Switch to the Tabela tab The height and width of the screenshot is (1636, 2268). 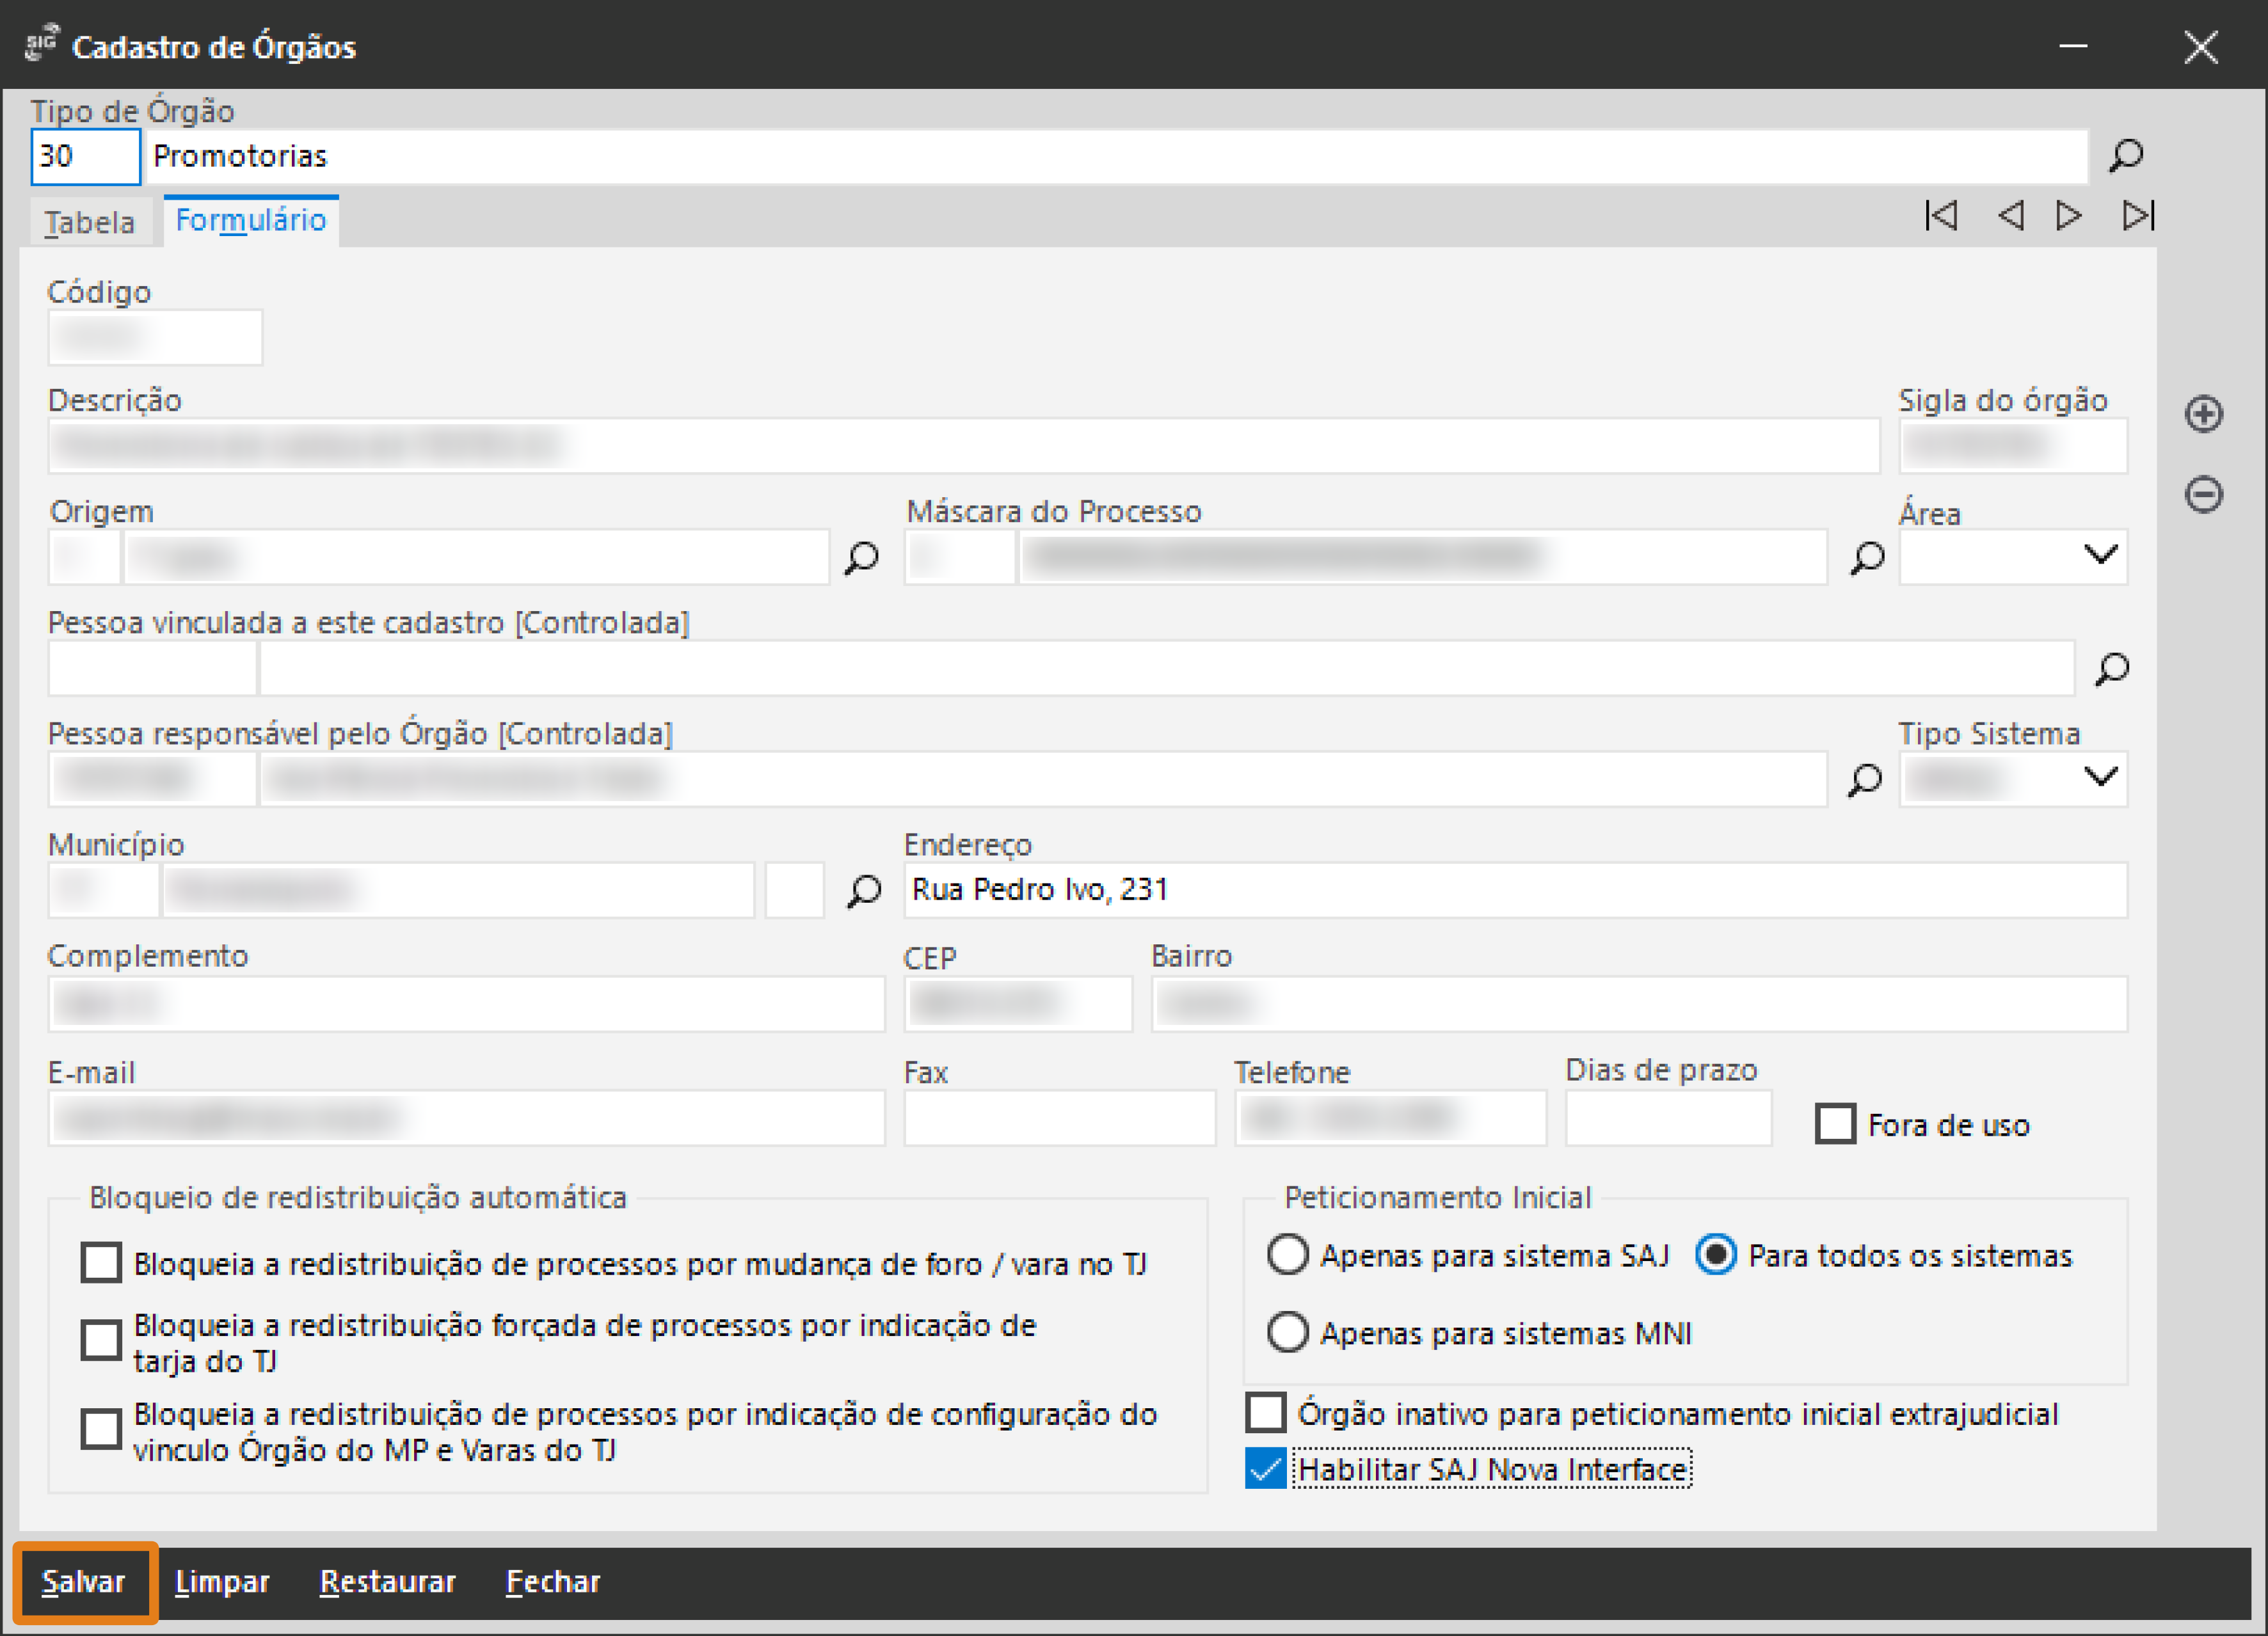[x=89, y=222]
